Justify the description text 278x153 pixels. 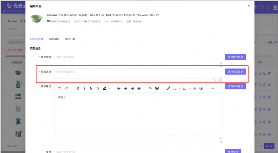[139, 88]
